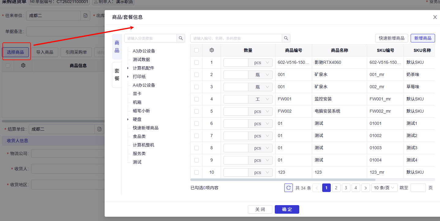The image size is (440, 221).
Task: Check the 123_mr row checkbox
Action: [x=196, y=172]
